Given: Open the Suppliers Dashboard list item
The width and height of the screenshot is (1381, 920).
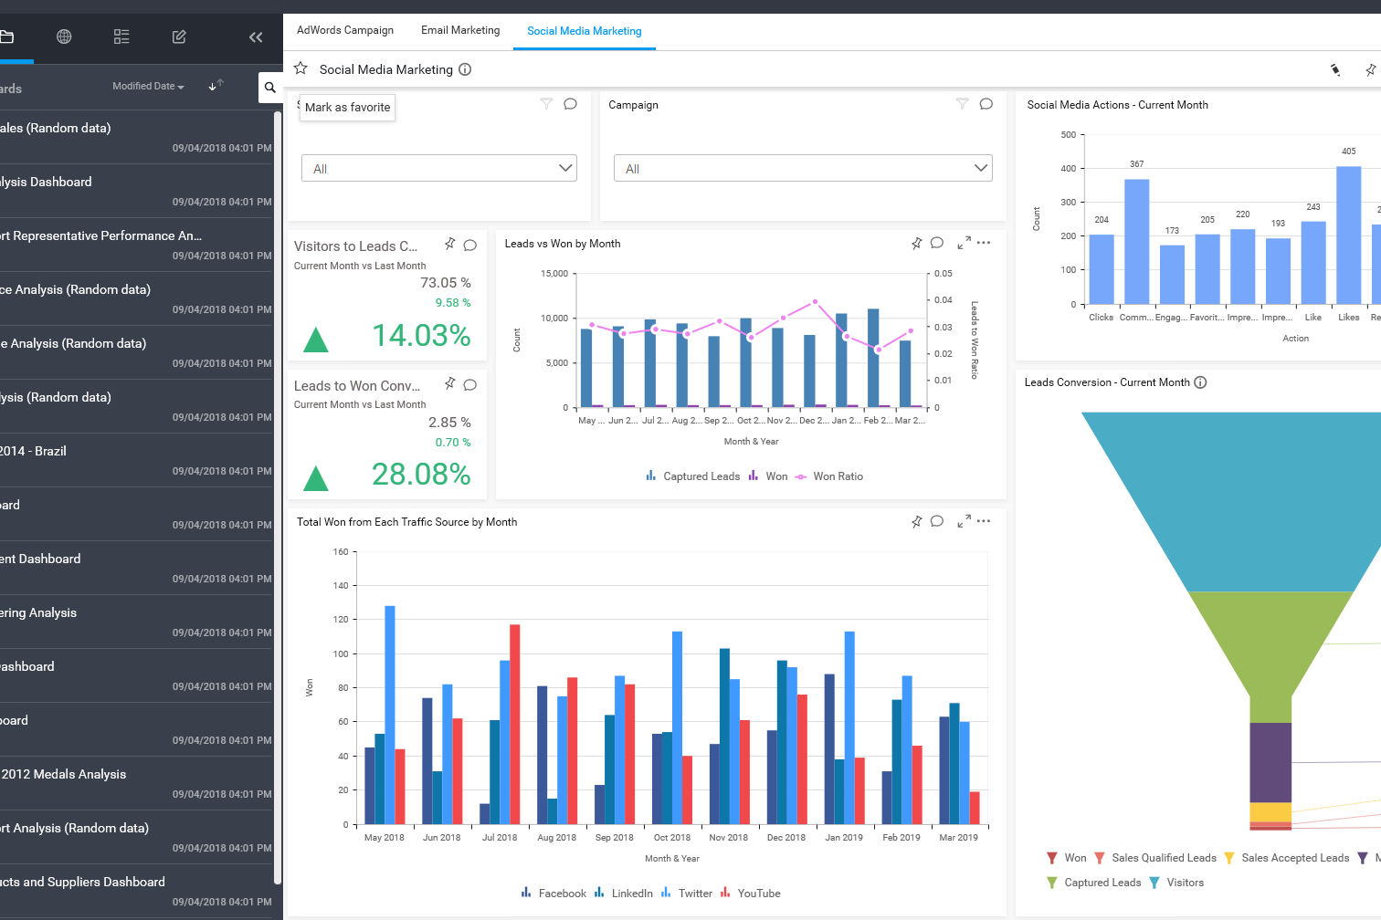Looking at the screenshot, I should click(136, 891).
